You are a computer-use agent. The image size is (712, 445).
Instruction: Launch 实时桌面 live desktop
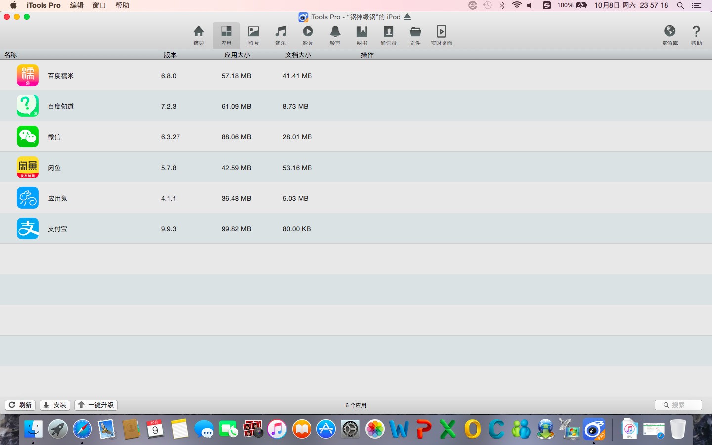tap(441, 35)
